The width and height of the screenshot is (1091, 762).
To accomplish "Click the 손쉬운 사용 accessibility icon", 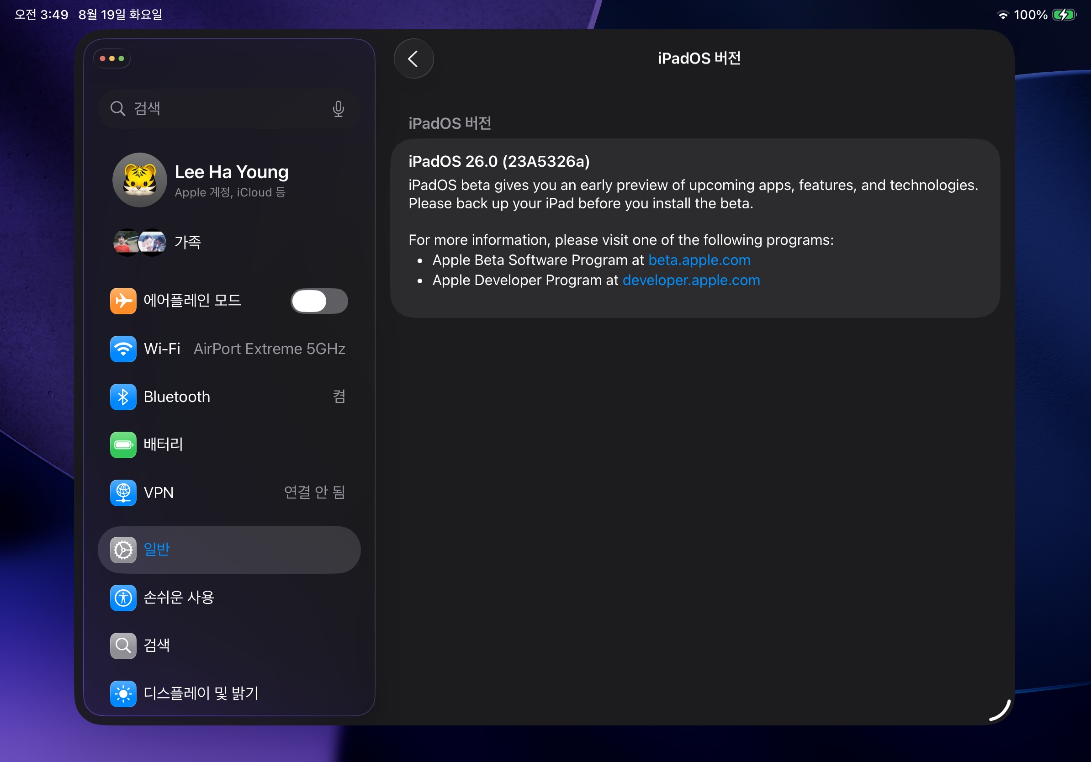I will tap(123, 598).
